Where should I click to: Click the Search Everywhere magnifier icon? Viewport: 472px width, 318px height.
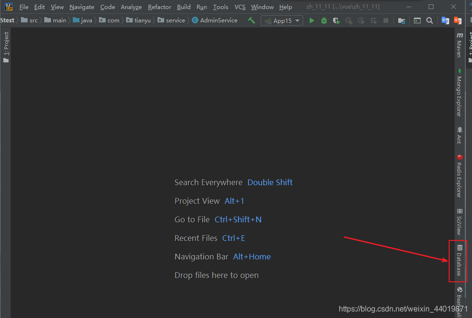pos(430,20)
